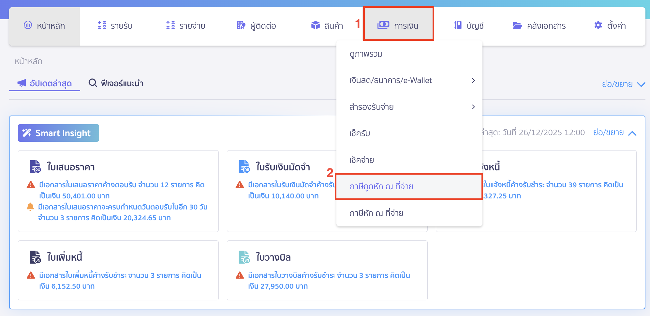
Task: Click the ใบวางบิล billing note icon
Action: tap(244, 257)
